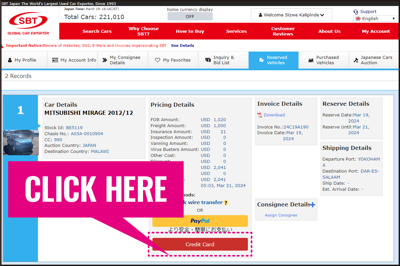
Task: Switch to the My Account Info tab
Action: [x=73, y=60]
